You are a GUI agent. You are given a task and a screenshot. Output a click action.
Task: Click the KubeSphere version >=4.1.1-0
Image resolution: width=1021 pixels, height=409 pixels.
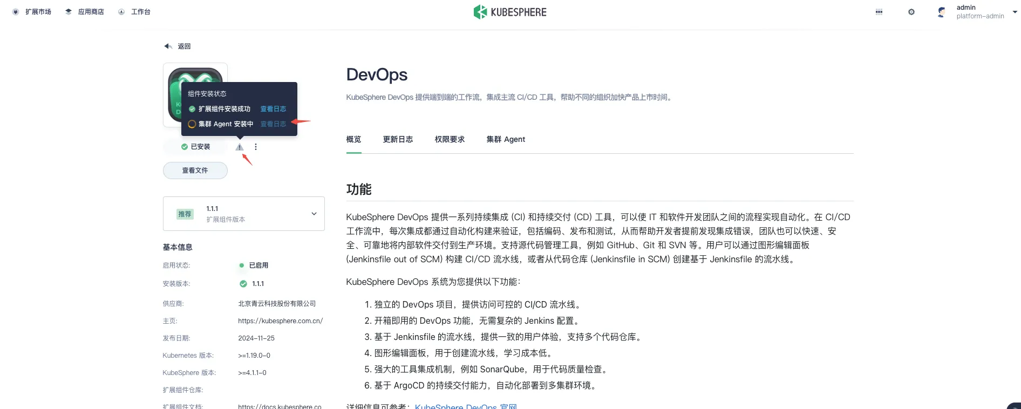coord(252,373)
